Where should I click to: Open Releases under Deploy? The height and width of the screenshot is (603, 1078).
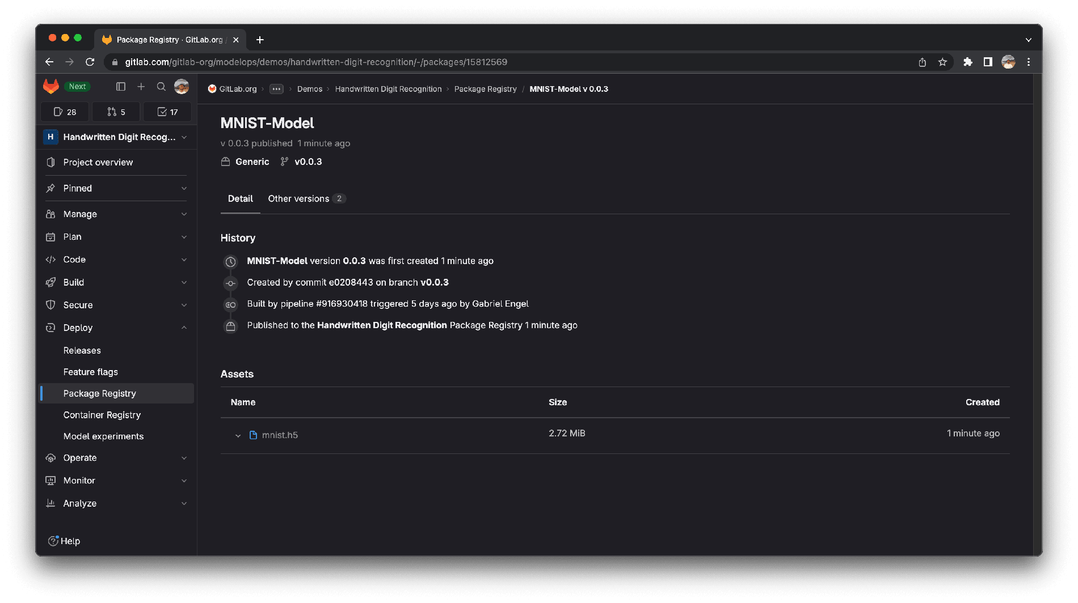[117, 350]
